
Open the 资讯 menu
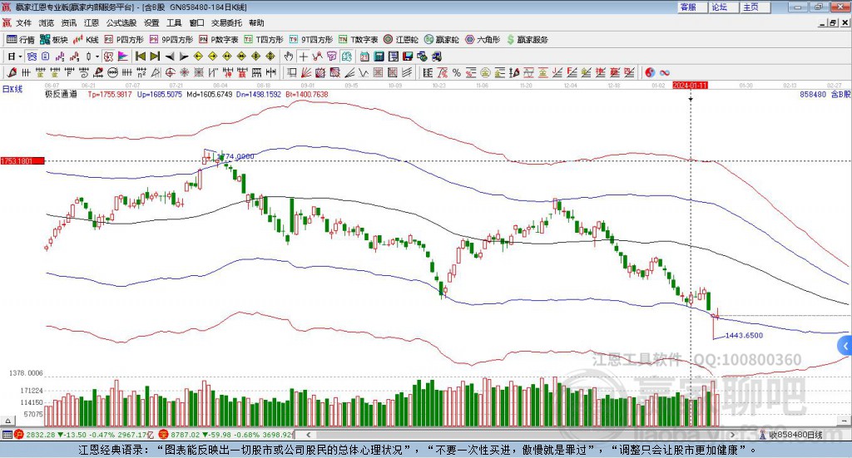[x=68, y=22]
